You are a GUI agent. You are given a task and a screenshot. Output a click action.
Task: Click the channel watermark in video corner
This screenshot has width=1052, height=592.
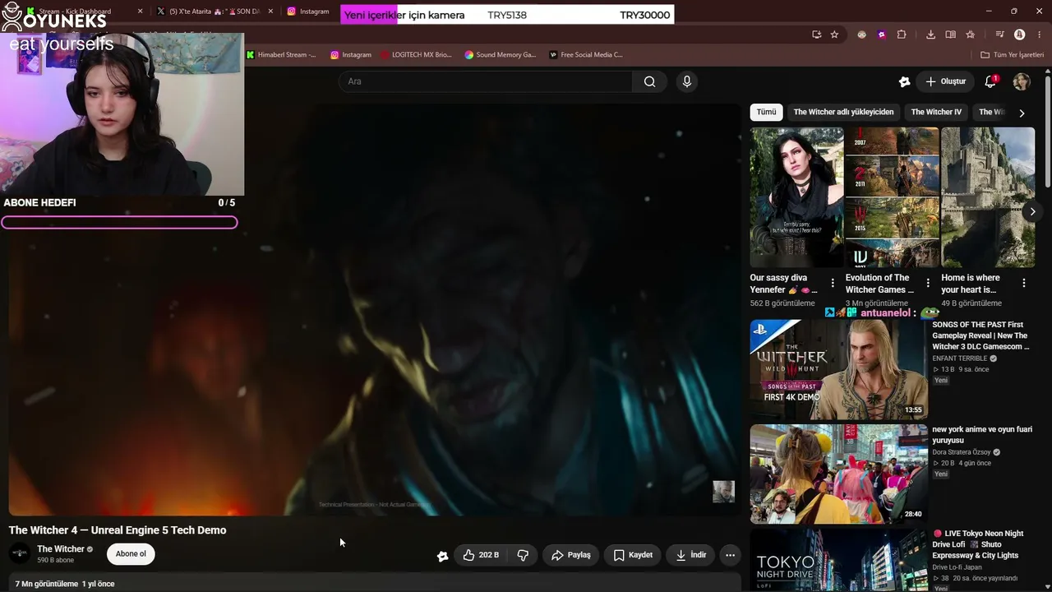[x=723, y=492]
